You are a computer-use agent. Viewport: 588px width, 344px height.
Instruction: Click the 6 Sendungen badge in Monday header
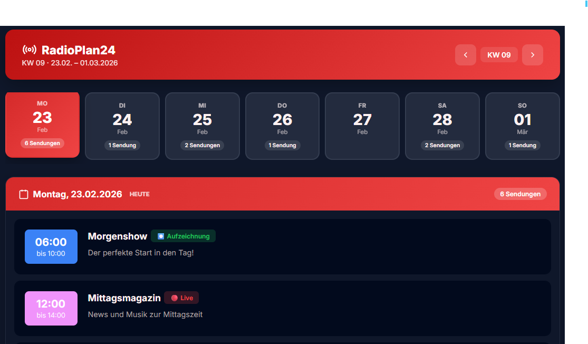point(520,194)
